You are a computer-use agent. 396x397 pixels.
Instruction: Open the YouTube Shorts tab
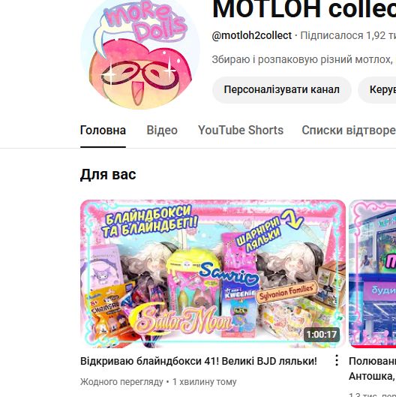tap(241, 131)
